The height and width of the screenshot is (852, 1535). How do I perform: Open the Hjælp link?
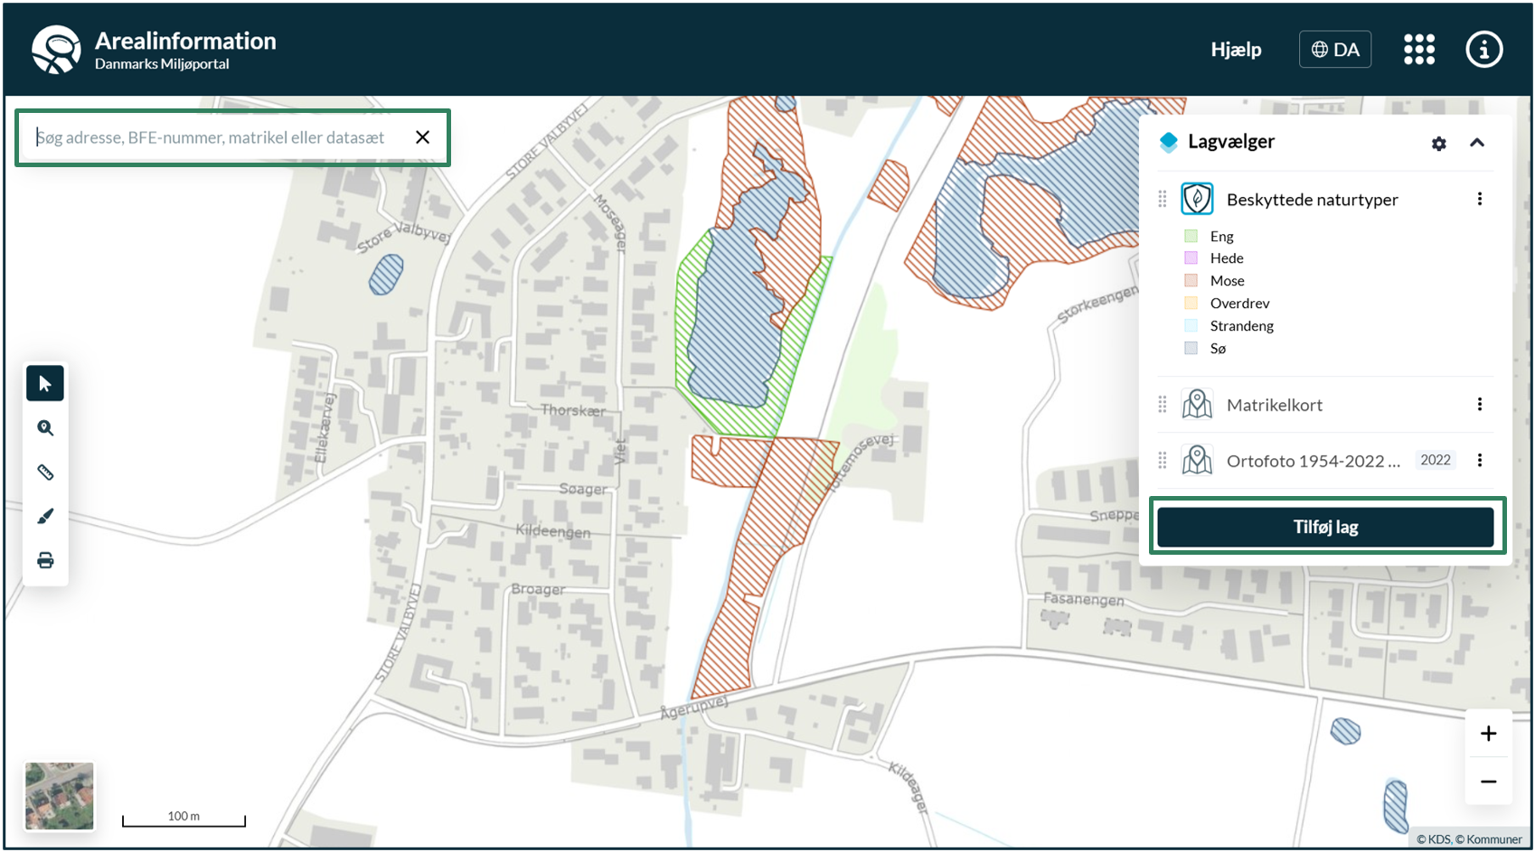(1236, 50)
